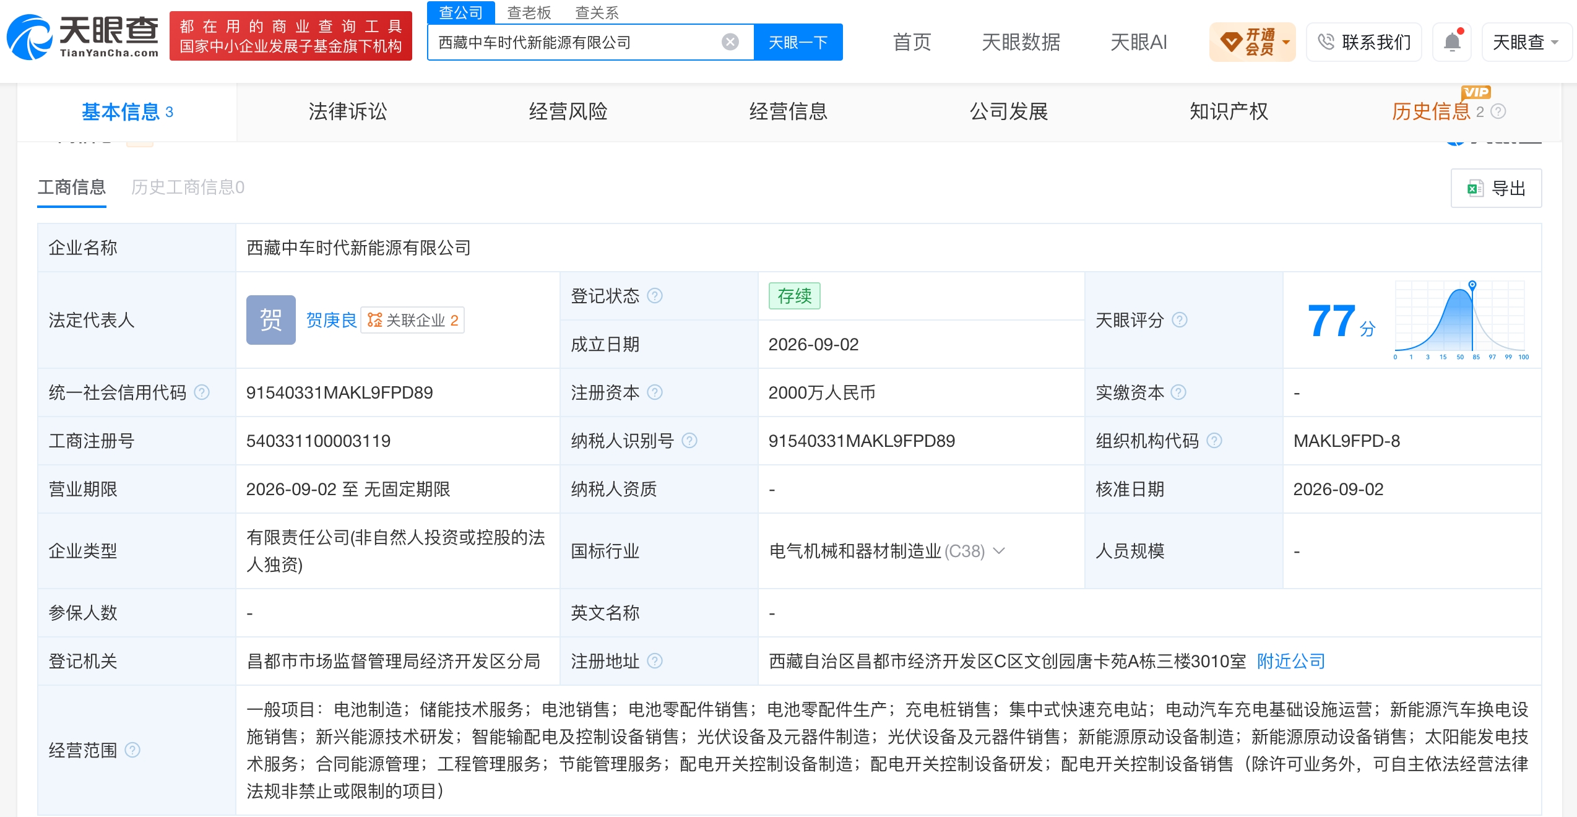Open 天眼AI in navigation

tap(1139, 42)
